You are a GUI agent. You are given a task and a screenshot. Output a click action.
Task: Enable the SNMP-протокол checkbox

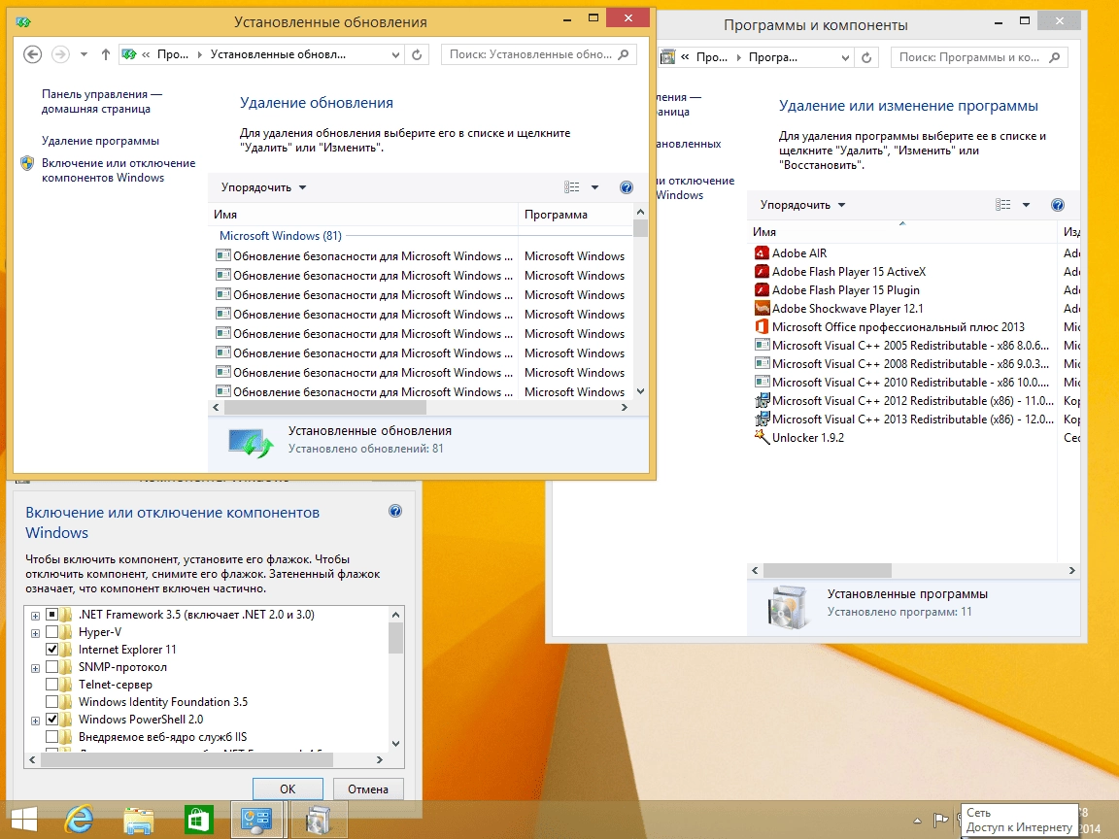point(52,667)
